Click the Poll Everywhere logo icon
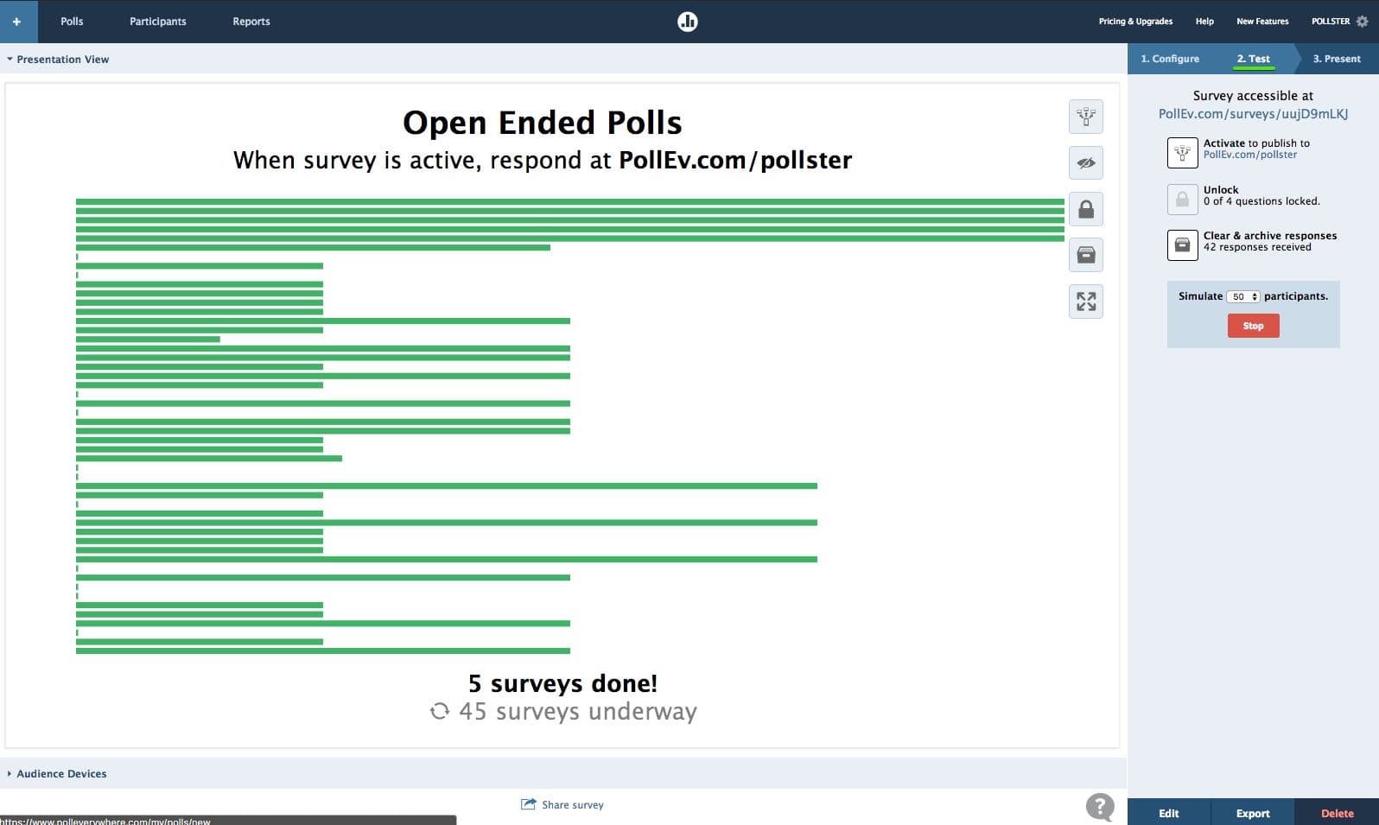This screenshot has width=1379, height=825. (688, 22)
